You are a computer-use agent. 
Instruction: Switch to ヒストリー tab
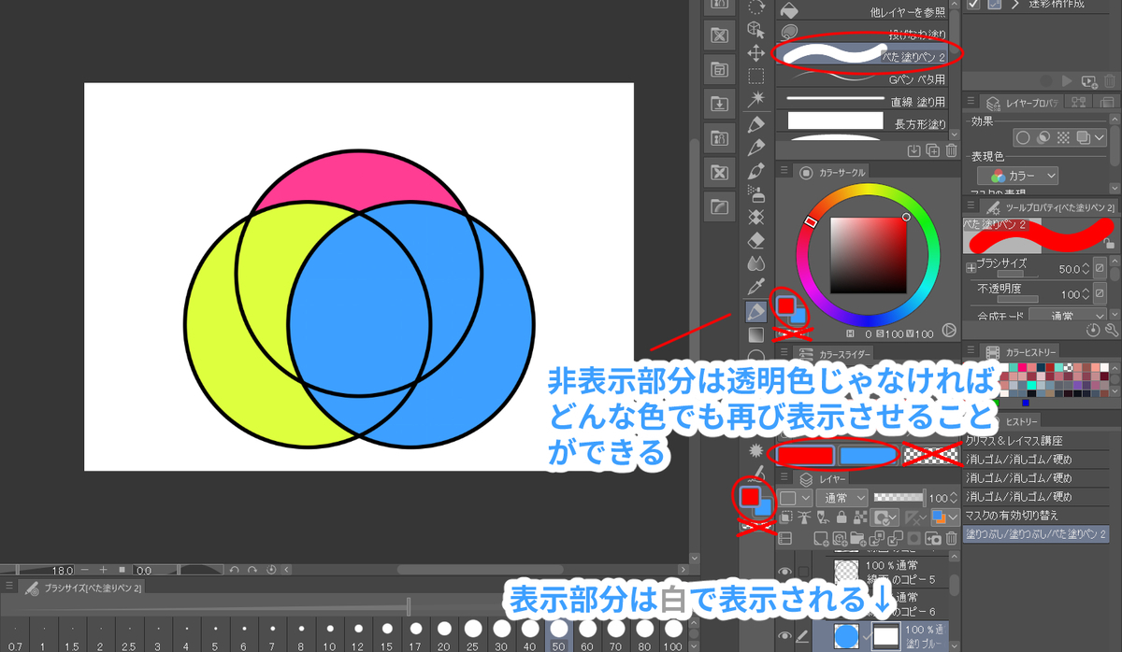[x=1020, y=422]
